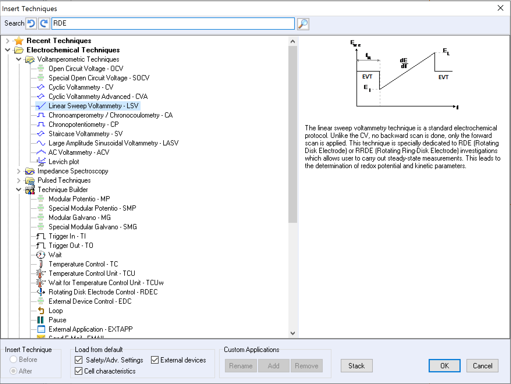Click the Stack button
Viewport: 511px width, 384px height.
point(356,366)
